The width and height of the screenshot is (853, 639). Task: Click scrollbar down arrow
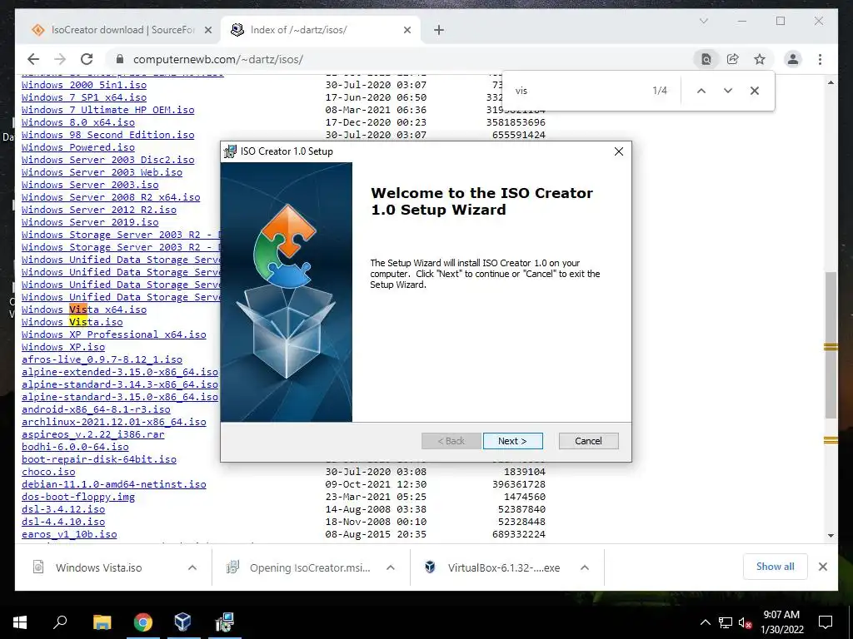click(831, 535)
